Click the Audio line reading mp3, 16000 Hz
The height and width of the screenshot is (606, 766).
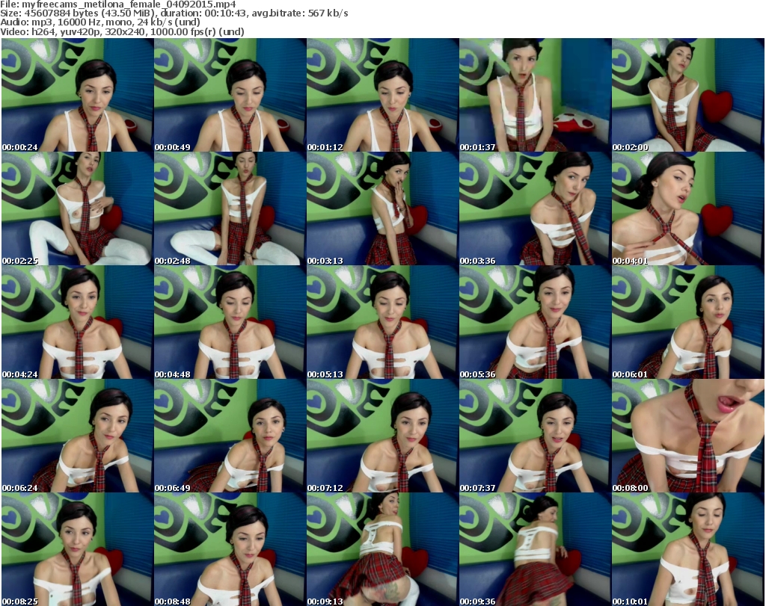pyautogui.click(x=100, y=22)
